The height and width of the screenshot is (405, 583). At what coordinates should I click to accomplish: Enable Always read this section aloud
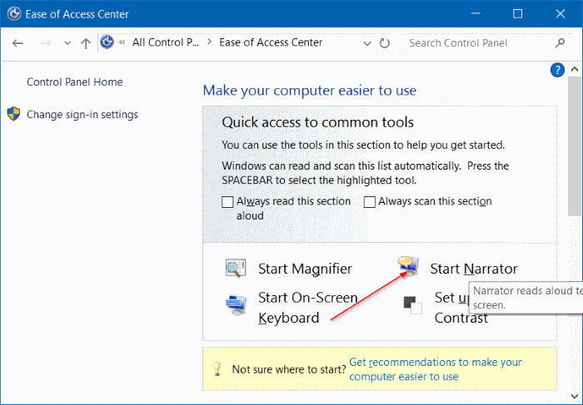pyautogui.click(x=227, y=202)
